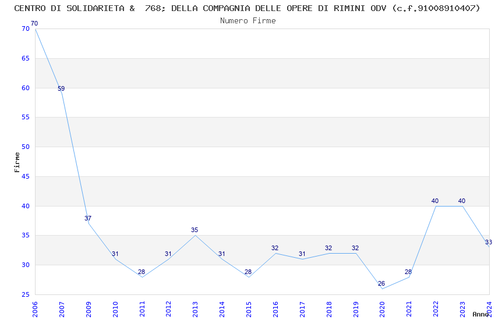Click the data value 32 above 2019
This screenshot has height=320, width=495.
pos(355,248)
